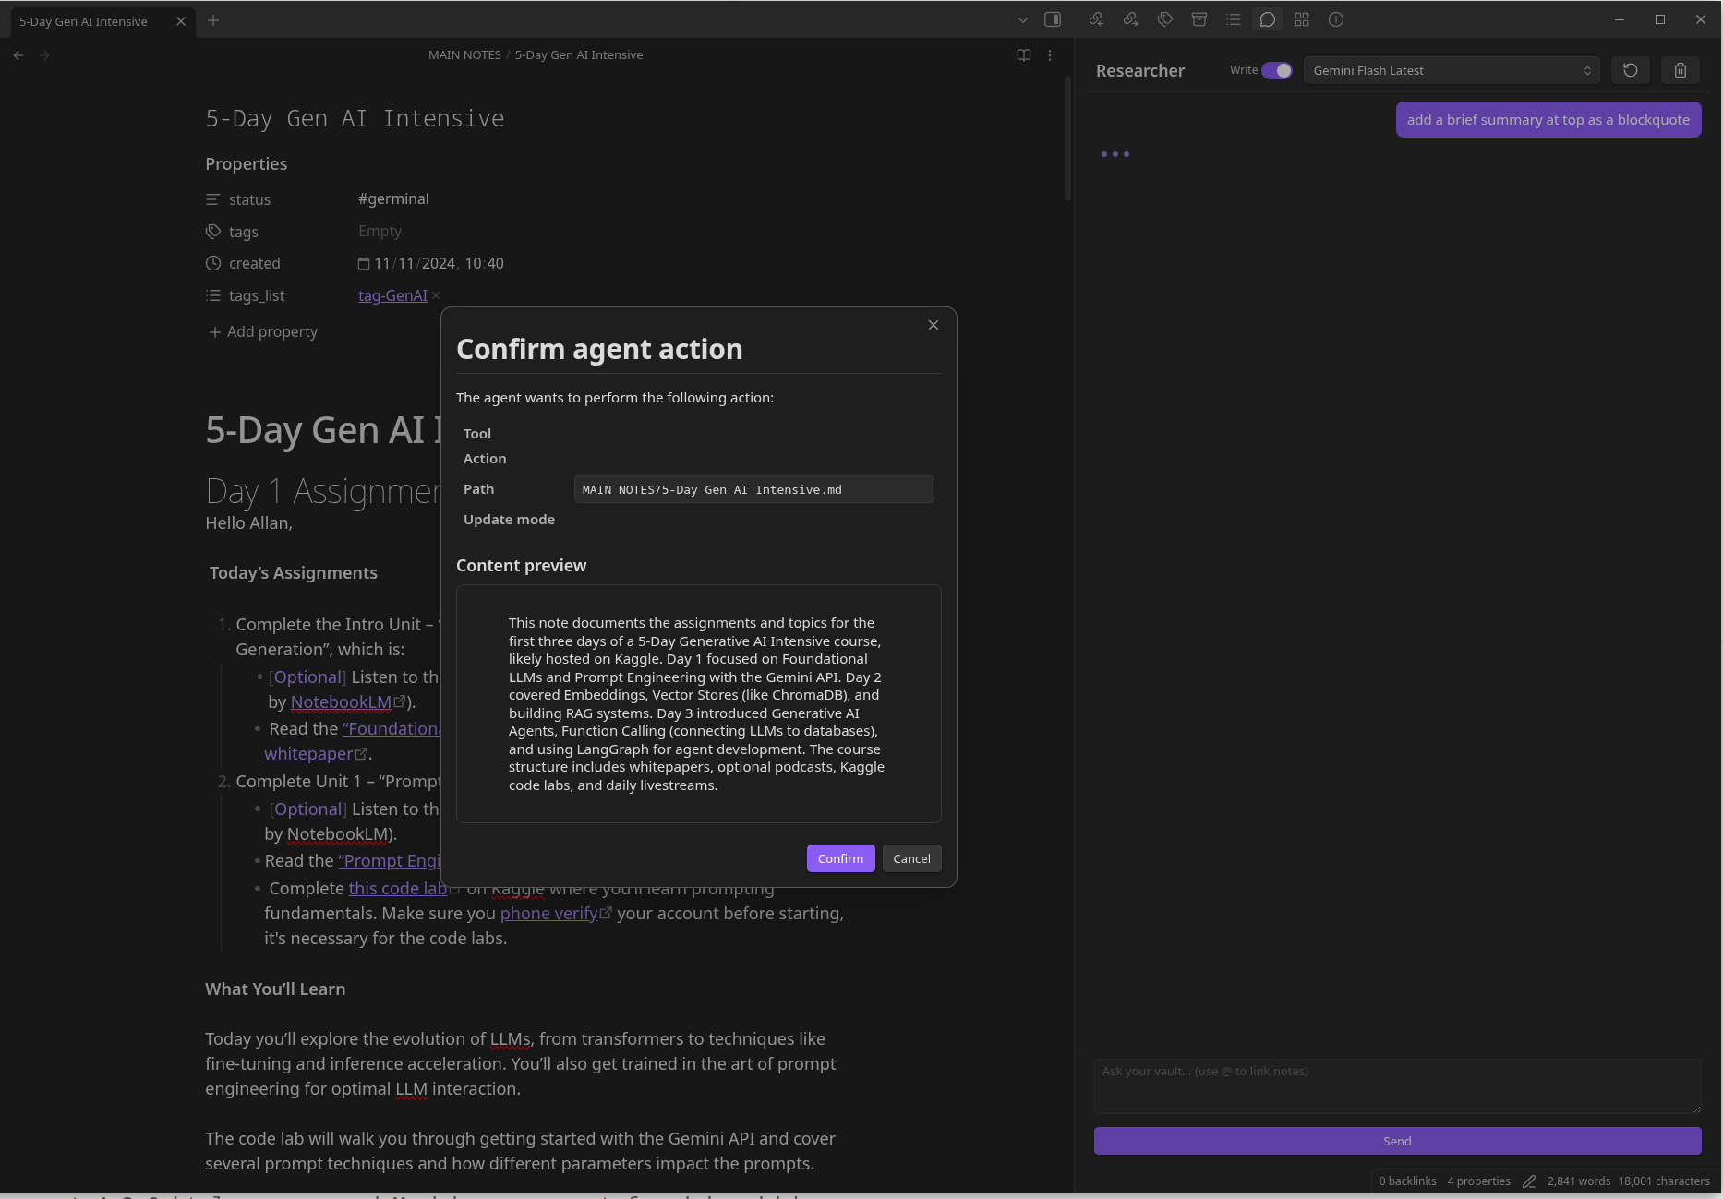
Task: Open the info circle pane icon
Action: pos(1336,19)
